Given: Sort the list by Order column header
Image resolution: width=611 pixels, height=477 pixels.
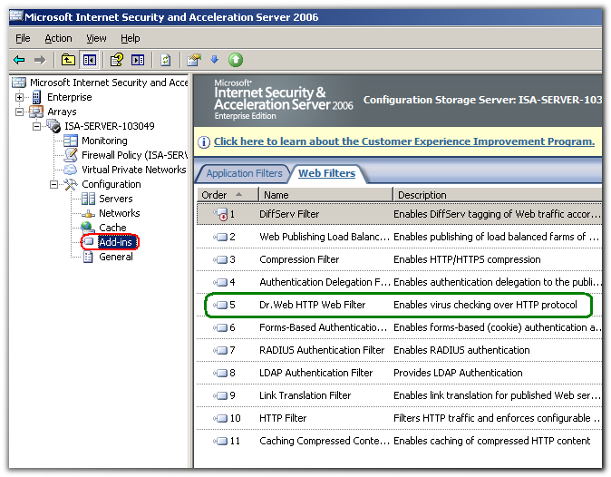Looking at the screenshot, I should [228, 195].
